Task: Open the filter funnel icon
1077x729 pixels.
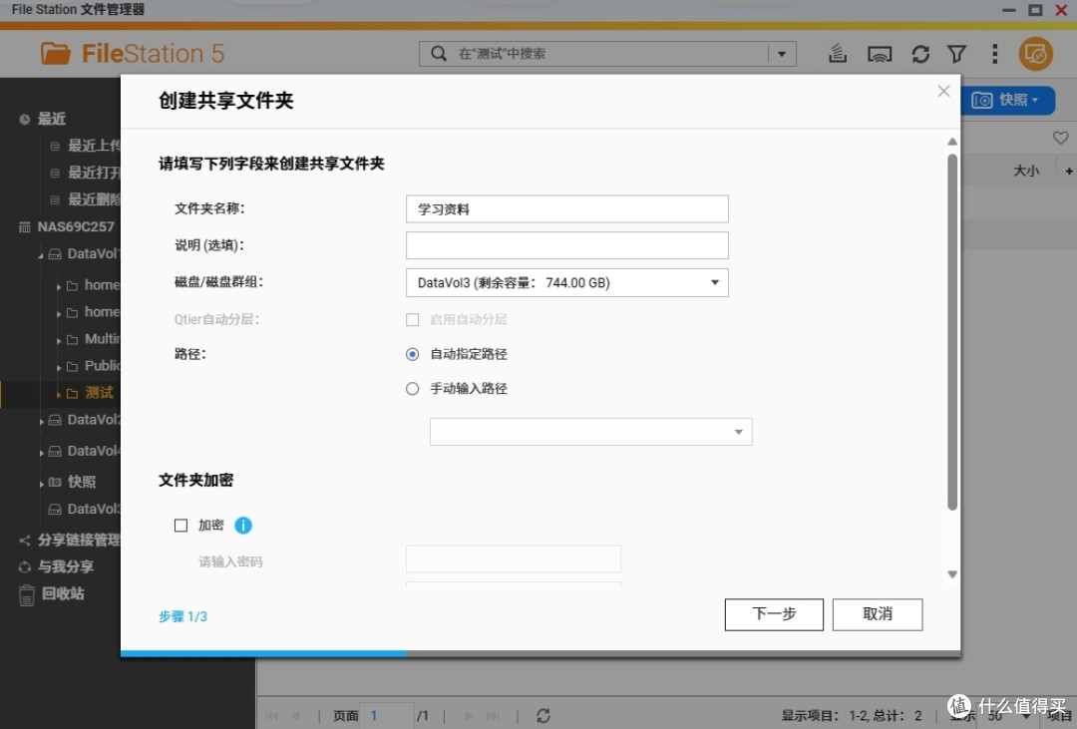Action: point(956,54)
